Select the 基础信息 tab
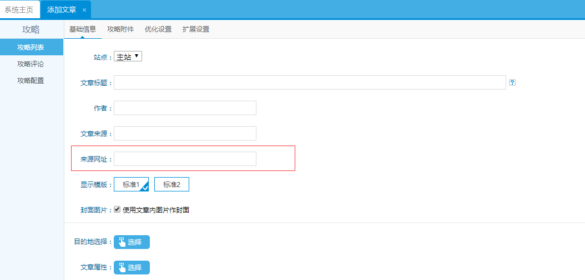The height and width of the screenshot is (280, 585). click(83, 29)
